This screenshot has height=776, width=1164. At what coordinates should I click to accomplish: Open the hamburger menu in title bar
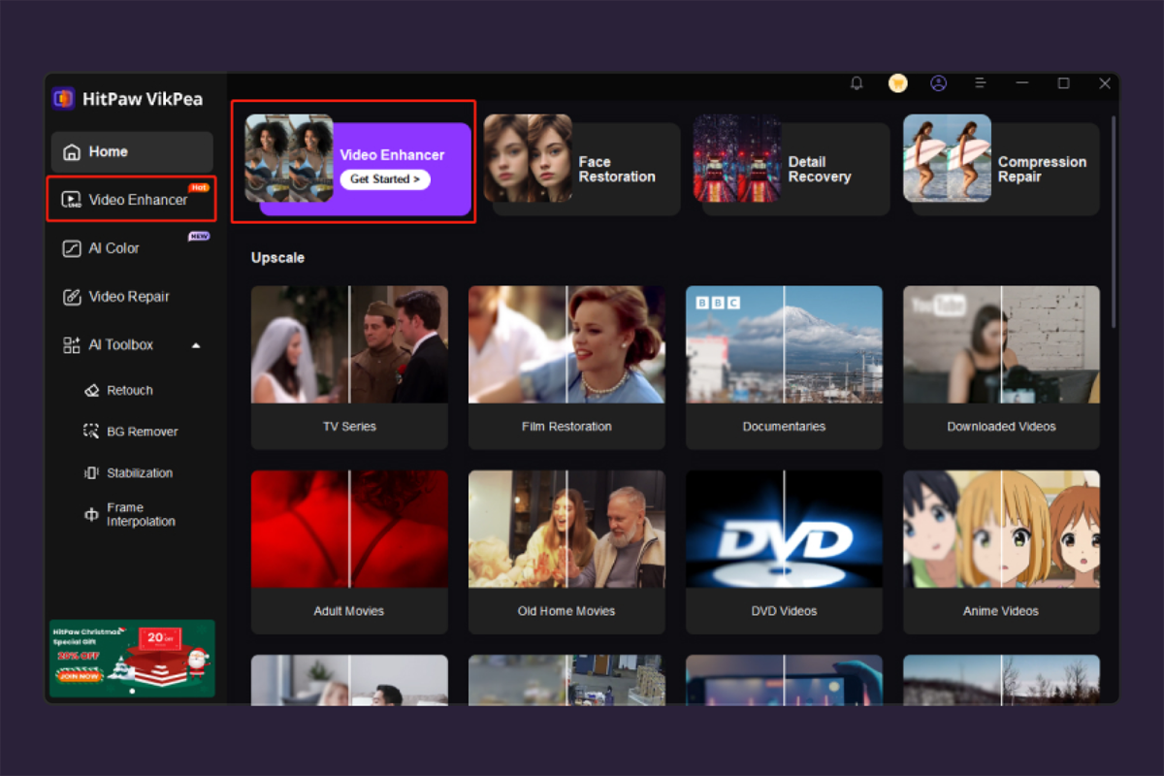(x=980, y=83)
